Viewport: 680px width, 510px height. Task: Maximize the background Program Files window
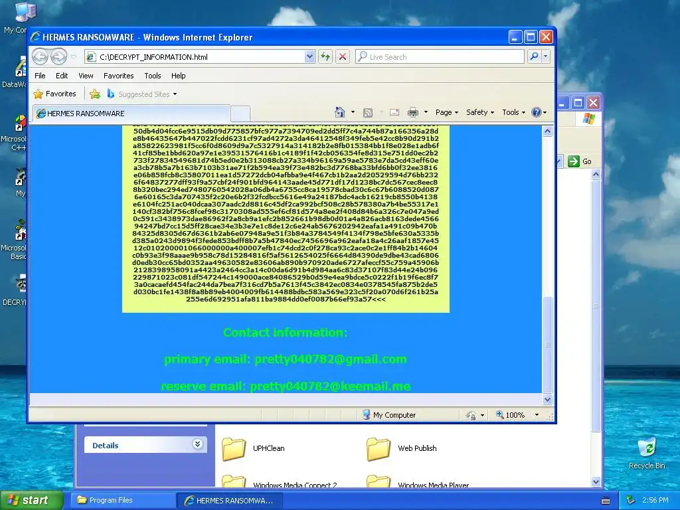click(x=578, y=103)
